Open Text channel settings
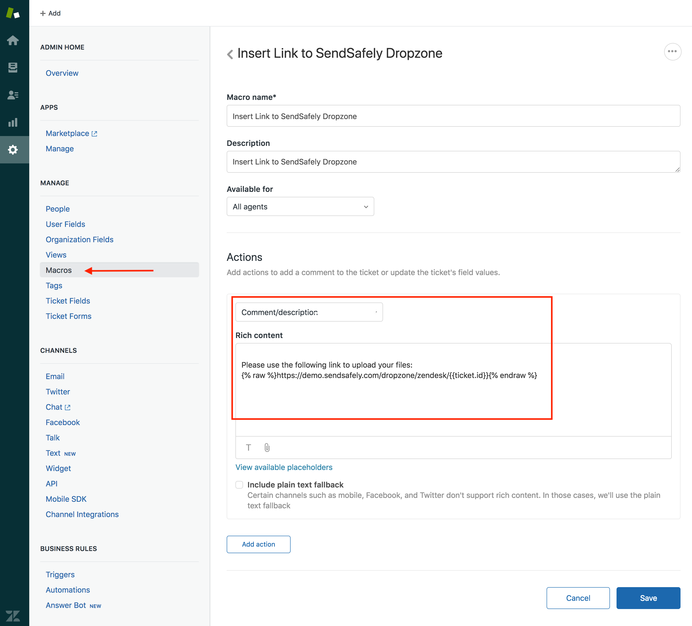 pyautogui.click(x=53, y=453)
